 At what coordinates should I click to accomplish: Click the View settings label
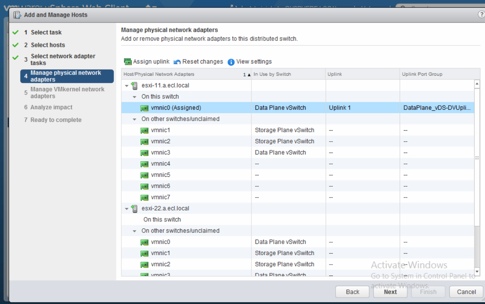254,62
